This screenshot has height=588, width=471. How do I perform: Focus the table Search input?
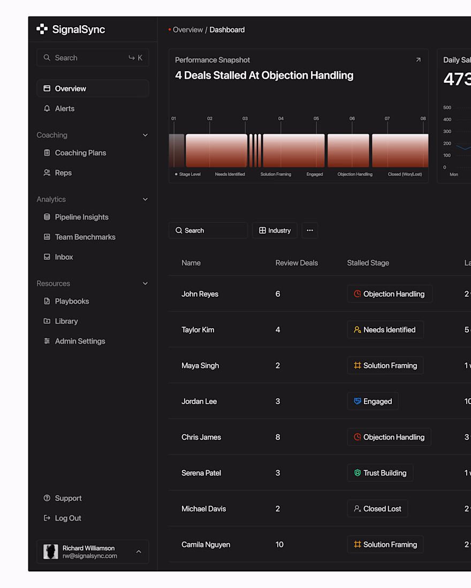[x=208, y=230]
